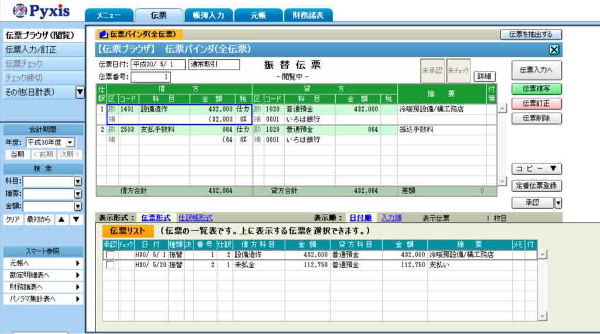Click the 伝票バインダ binder icon

[x=104, y=35]
